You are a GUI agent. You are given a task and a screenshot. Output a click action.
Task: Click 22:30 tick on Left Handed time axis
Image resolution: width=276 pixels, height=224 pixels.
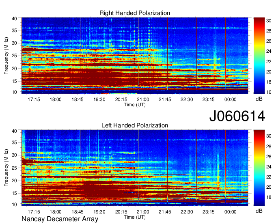[x=187, y=212]
